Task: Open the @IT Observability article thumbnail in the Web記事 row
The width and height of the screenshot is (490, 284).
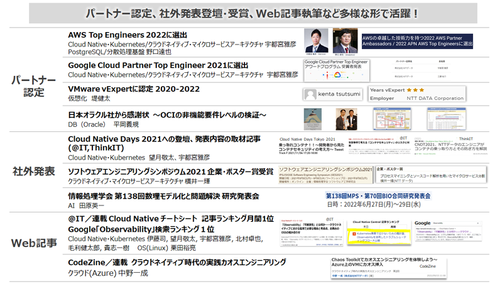Action: point(312,232)
